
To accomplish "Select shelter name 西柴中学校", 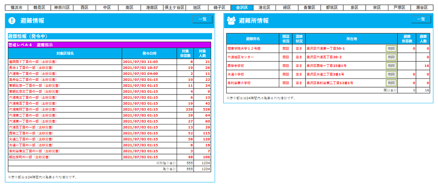I will 235,66.
